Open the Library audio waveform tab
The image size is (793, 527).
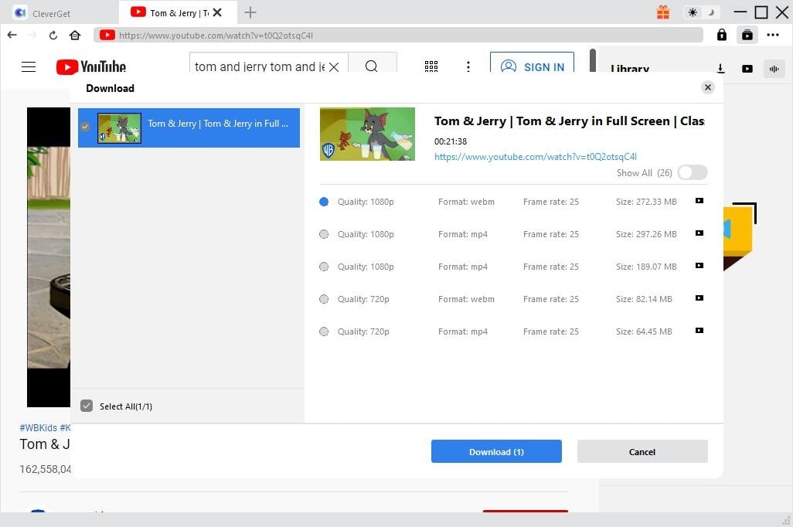tap(773, 69)
